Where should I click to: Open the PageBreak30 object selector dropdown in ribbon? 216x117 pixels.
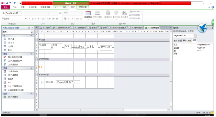[x=21, y=13]
